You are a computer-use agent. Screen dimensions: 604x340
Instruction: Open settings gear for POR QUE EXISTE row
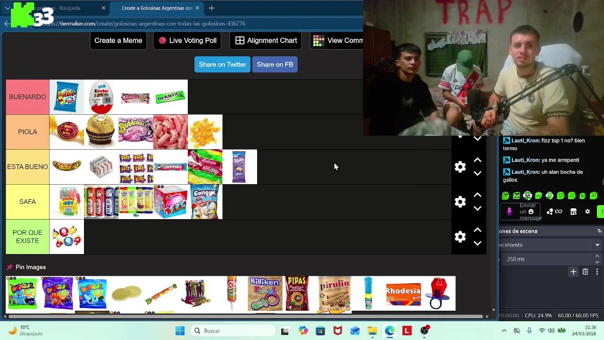coord(460,237)
